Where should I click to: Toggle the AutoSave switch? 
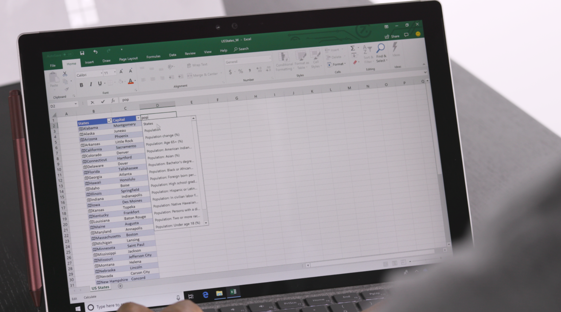click(69, 55)
